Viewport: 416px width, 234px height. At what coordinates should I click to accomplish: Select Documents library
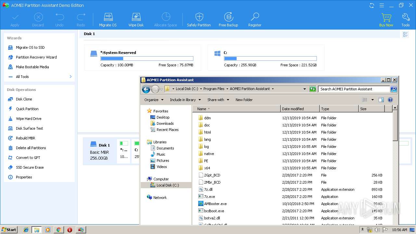[x=162, y=148]
